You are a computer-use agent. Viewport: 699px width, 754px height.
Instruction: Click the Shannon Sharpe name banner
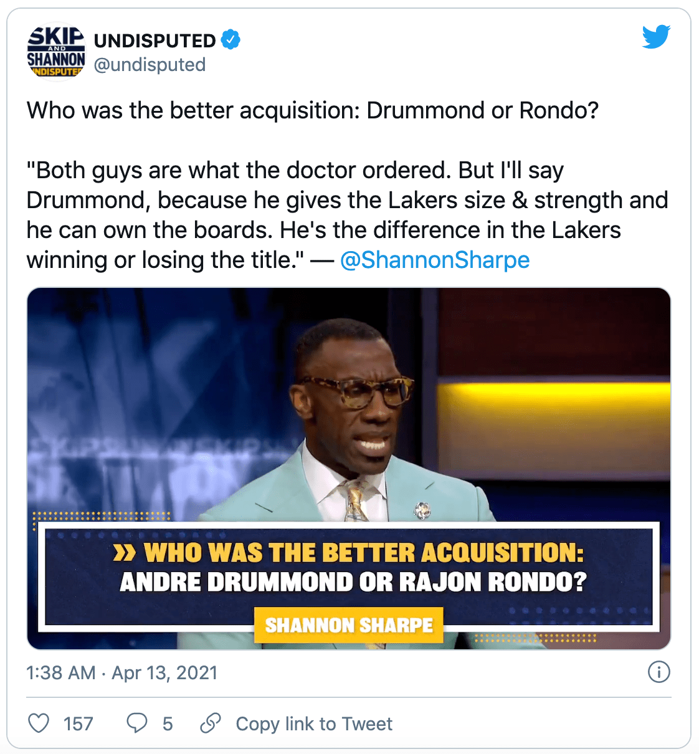coord(349,625)
